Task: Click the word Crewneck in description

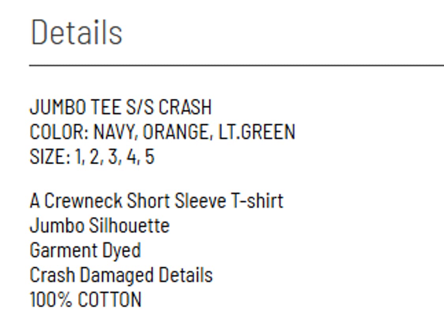Action: (x=83, y=201)
